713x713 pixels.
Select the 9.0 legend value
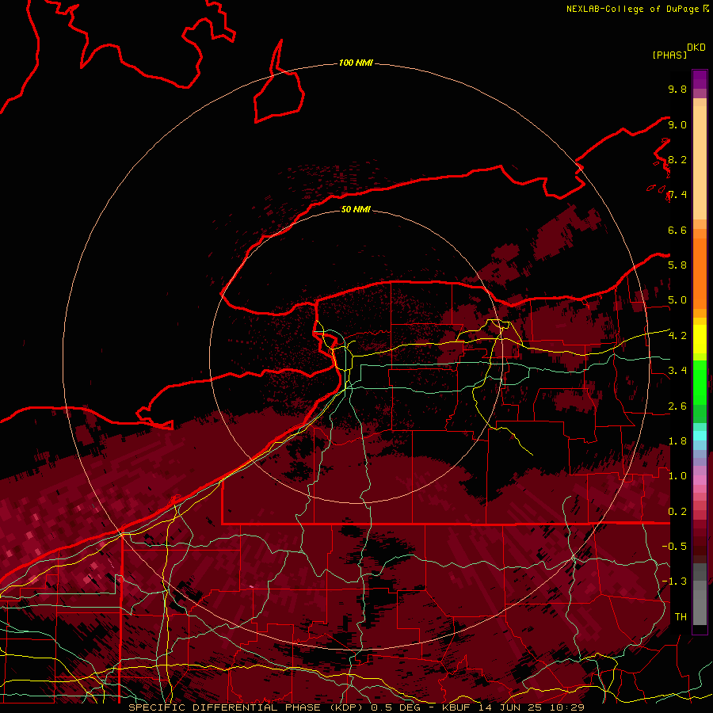[677, 124]
